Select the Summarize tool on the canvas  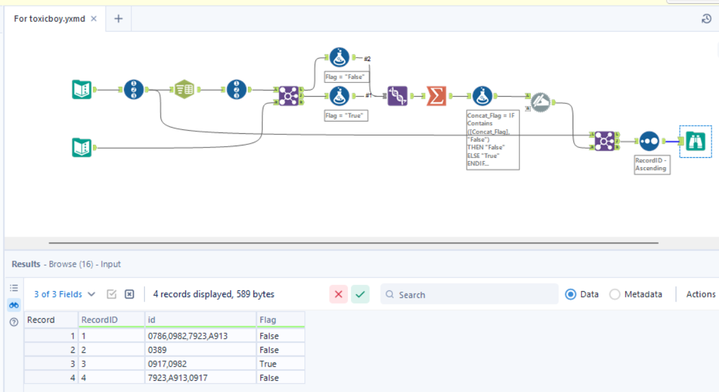click(x=437, y=96)
